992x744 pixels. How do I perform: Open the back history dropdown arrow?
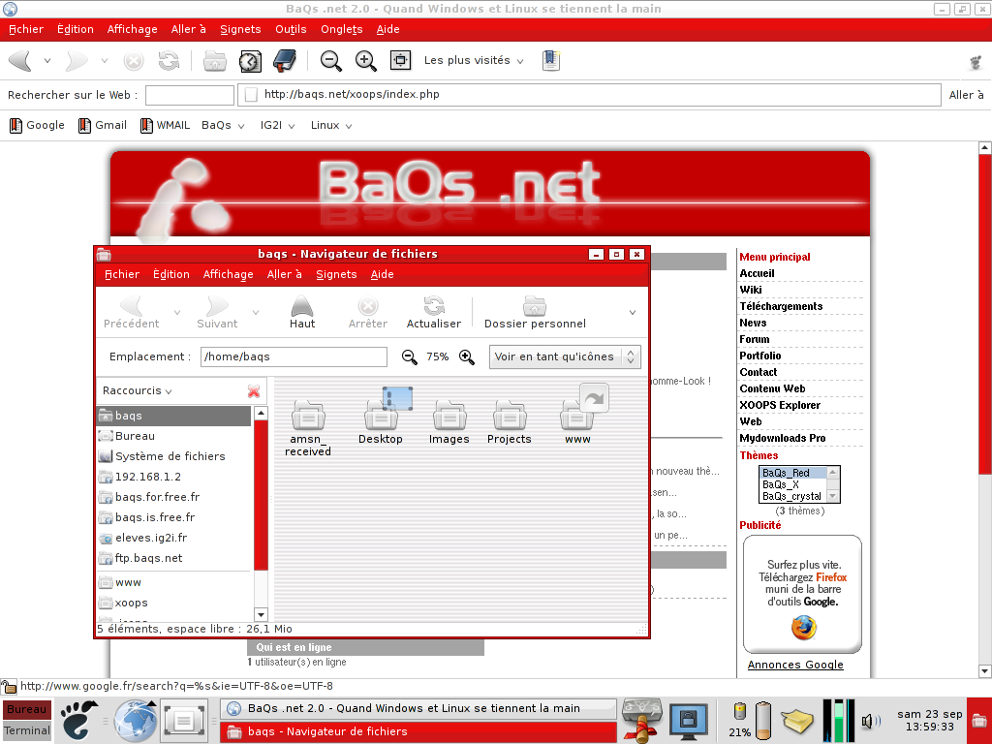coord(46,61)
